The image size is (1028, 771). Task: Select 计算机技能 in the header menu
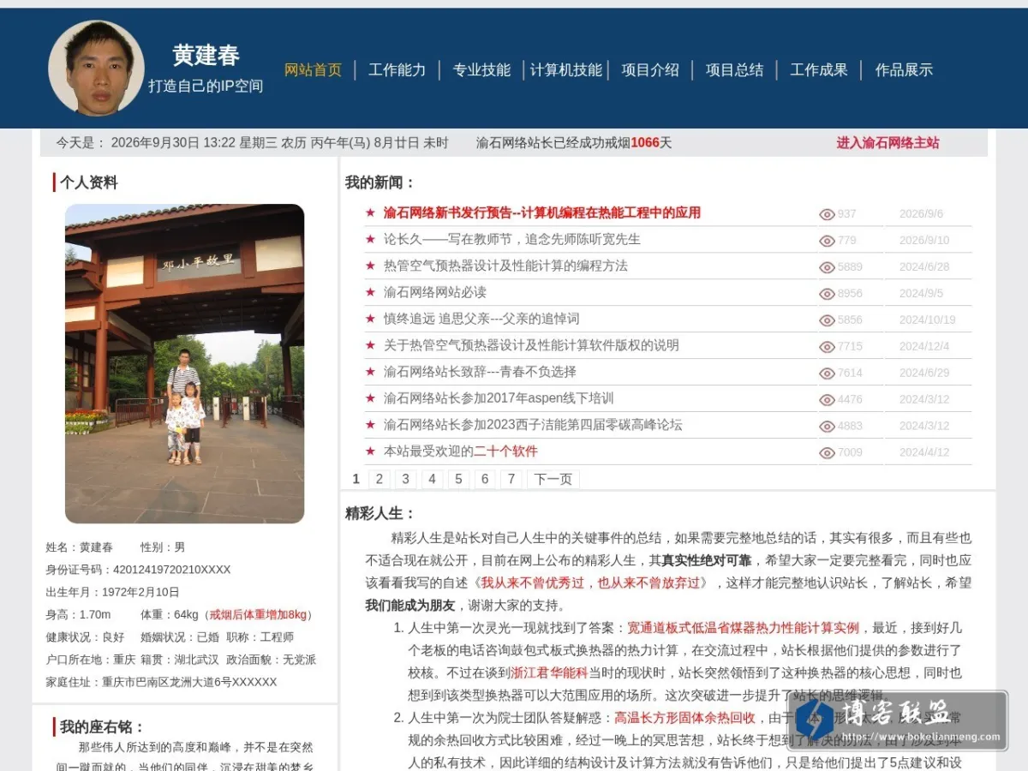coord(566,70)
